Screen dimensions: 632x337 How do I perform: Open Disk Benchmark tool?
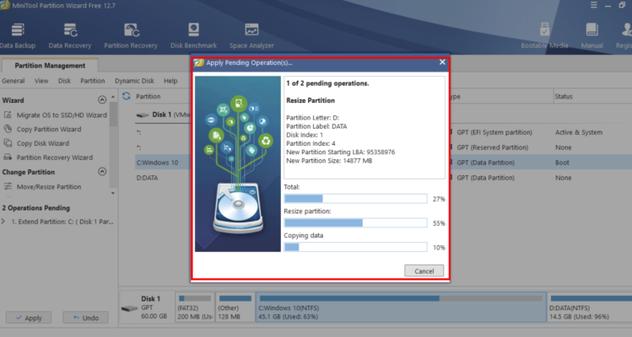coord(193,36)
